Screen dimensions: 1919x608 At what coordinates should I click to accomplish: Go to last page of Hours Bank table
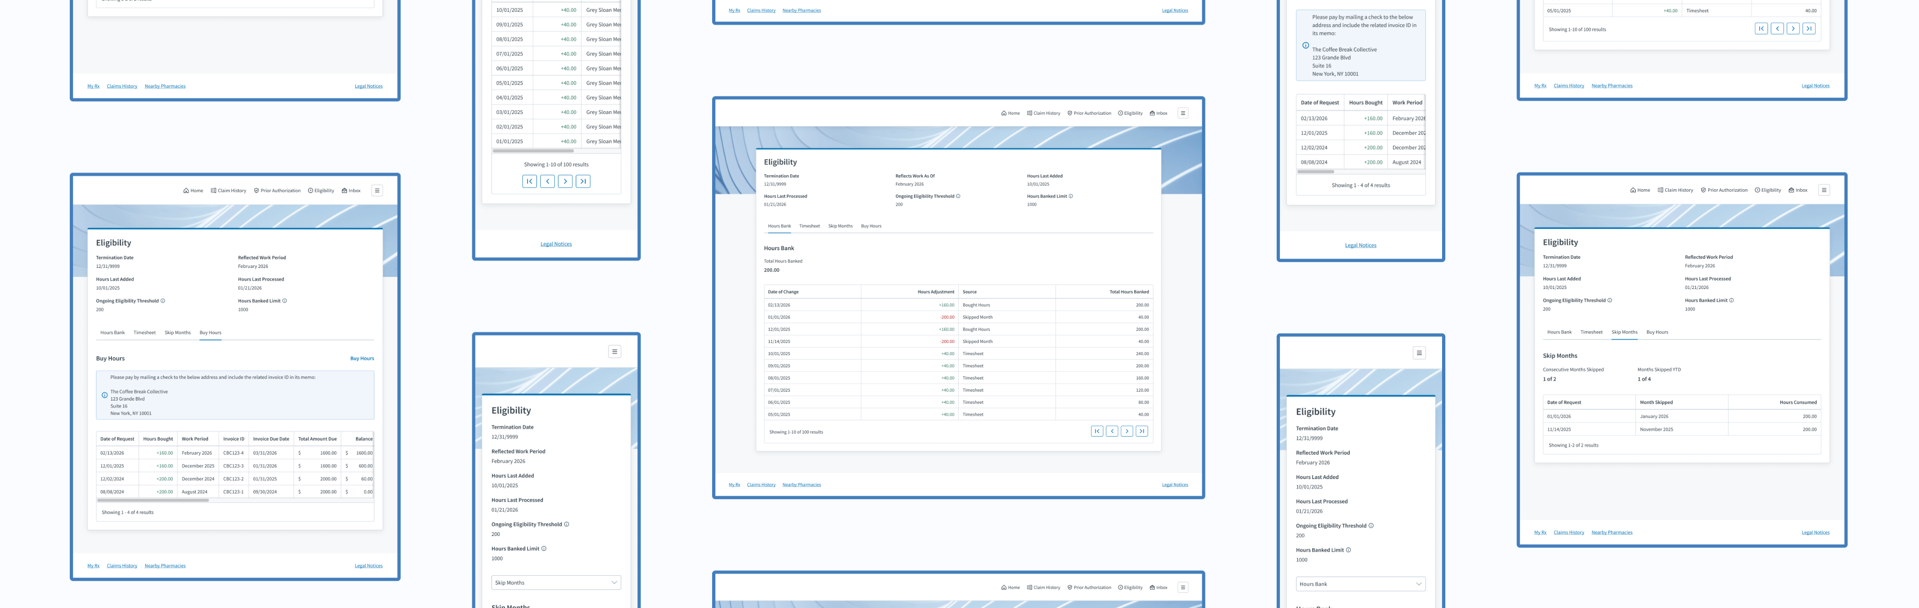coord(1141,431)
